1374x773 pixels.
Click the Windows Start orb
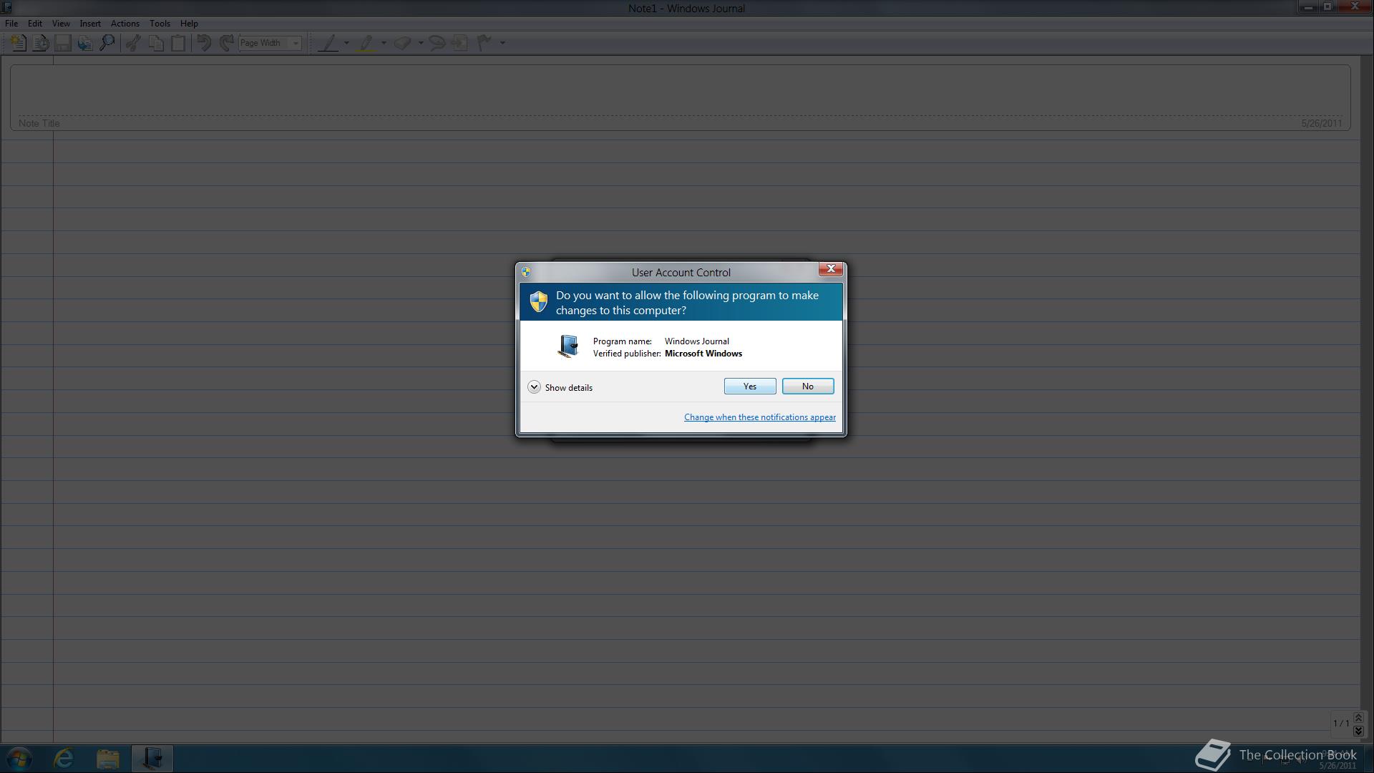[19, 758]
